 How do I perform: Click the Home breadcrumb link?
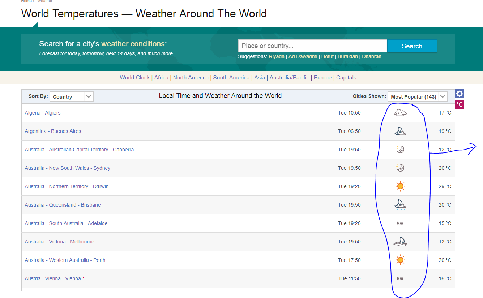pos(26,1)
